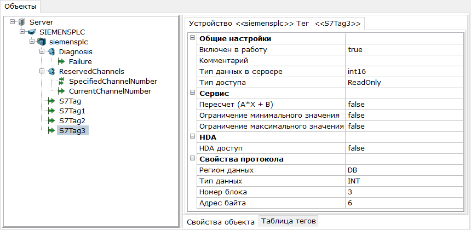The height and width of the screenshot is (230, 471).
Task: Click the Номер блока property label
Action: pyautogui.click(x=223, y=192)
